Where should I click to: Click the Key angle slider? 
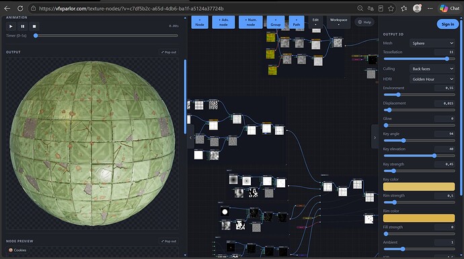(419, 141)
